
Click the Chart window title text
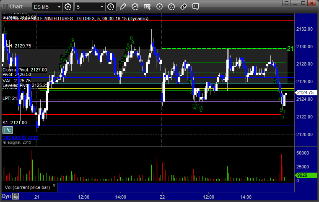point(16,7)
